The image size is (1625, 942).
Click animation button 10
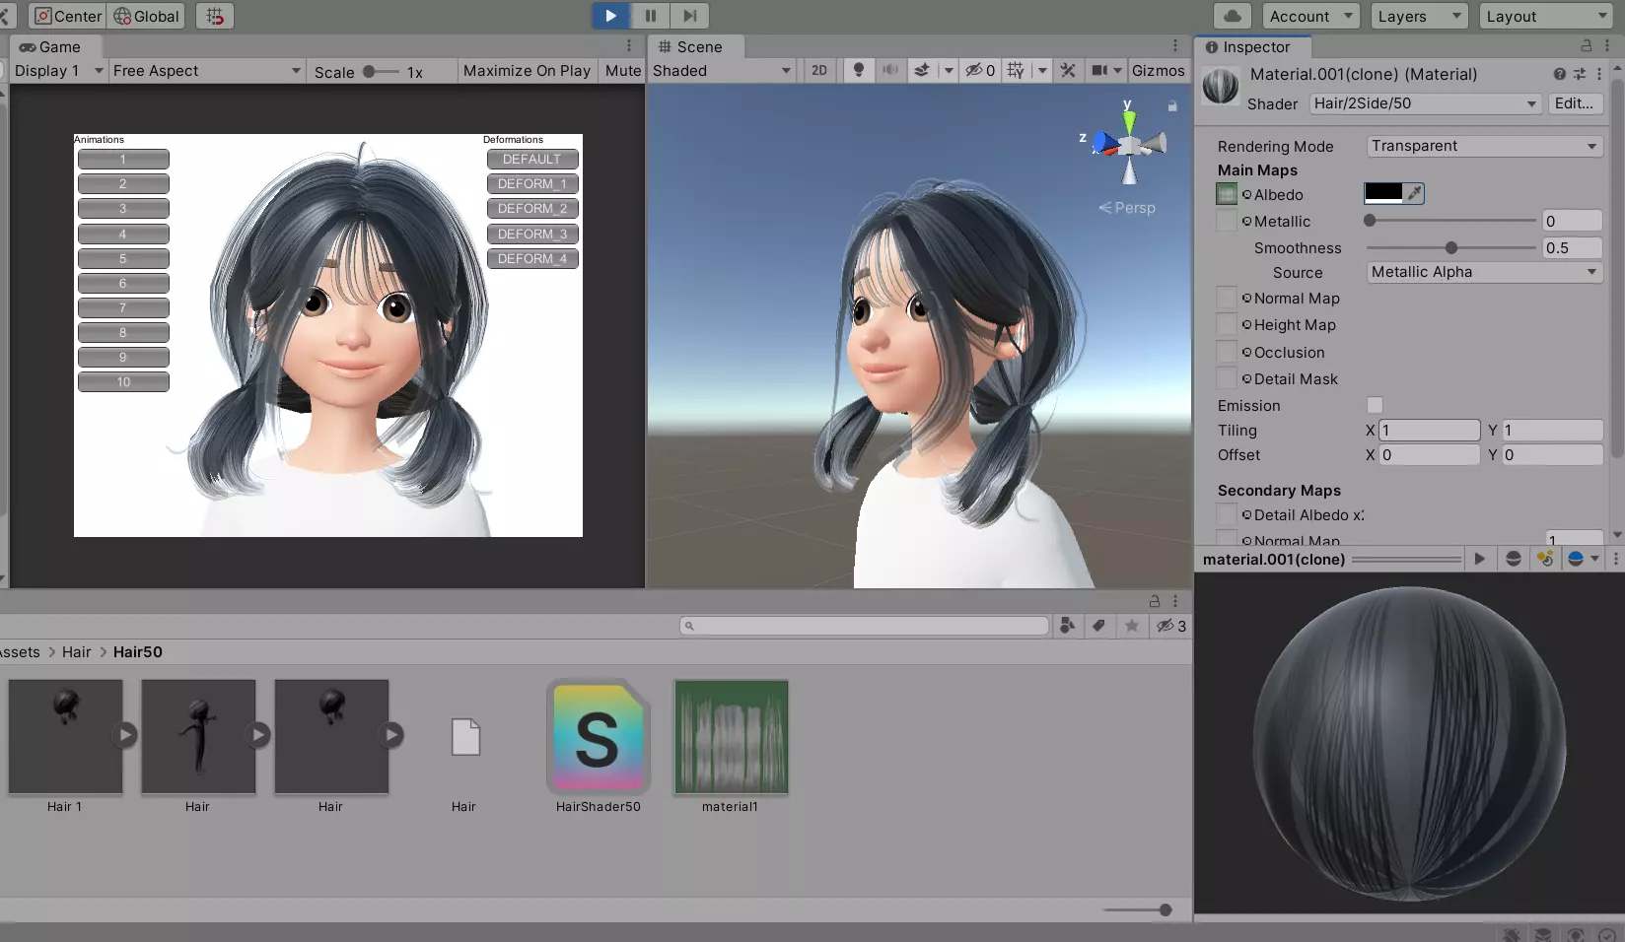pyautogui.click(x=123, y=381)
